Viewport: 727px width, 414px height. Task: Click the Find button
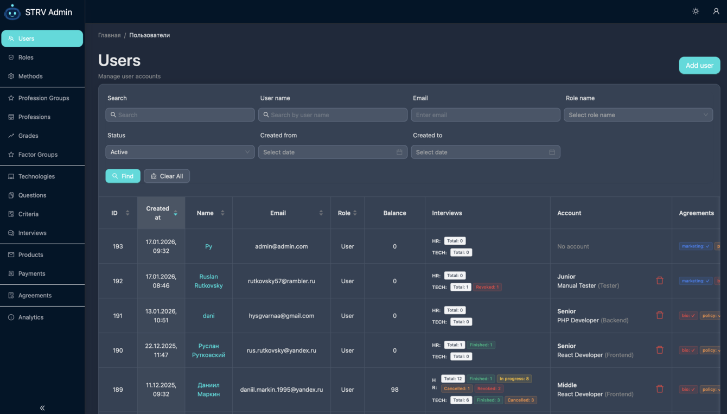click(123, 176)
